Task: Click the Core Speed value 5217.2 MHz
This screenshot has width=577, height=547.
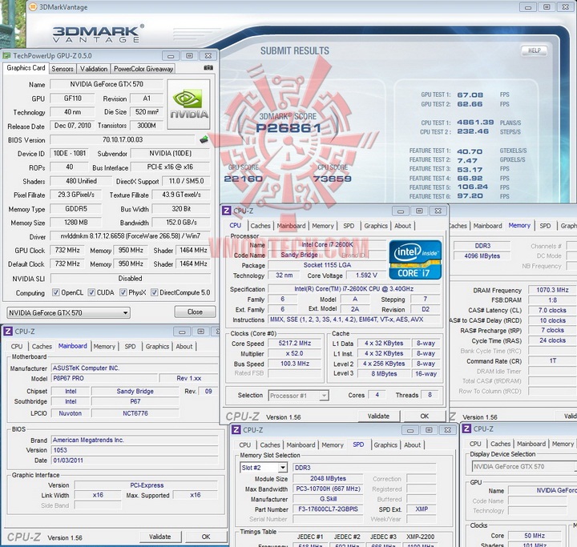Action: coord(295,344)
